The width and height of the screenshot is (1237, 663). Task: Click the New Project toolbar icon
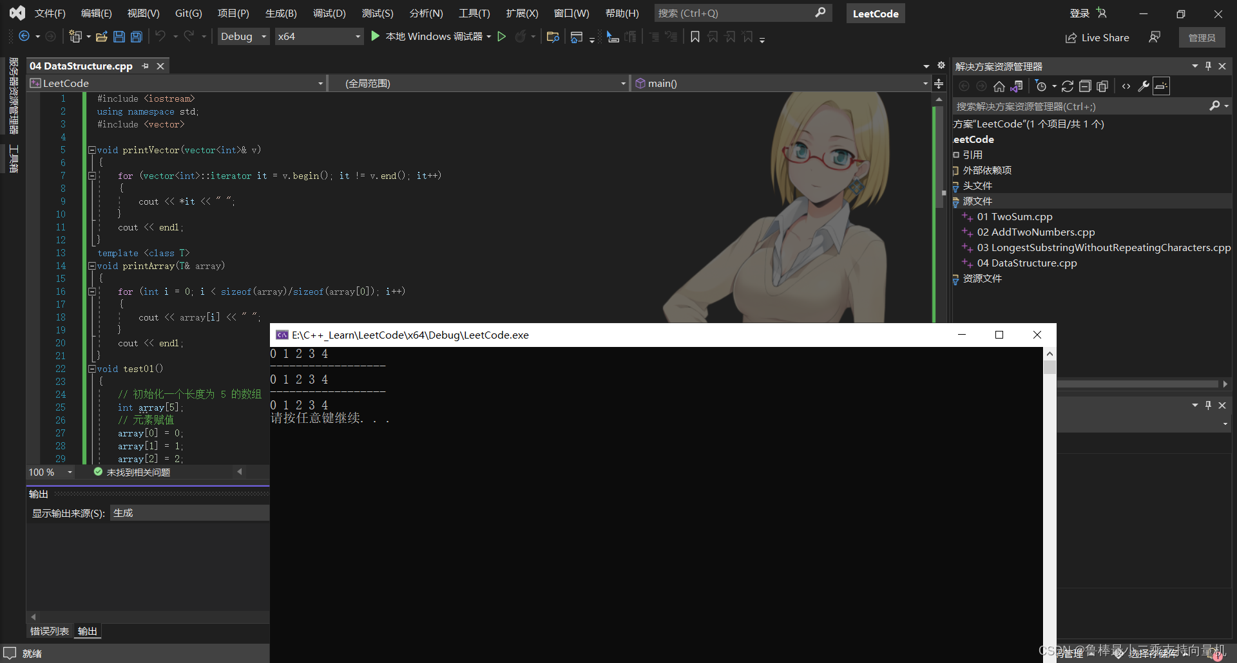pos(75,37)
